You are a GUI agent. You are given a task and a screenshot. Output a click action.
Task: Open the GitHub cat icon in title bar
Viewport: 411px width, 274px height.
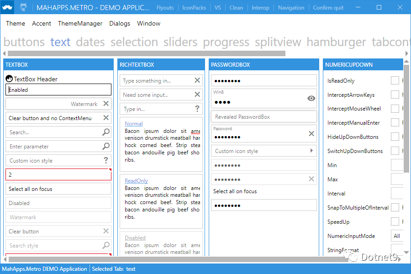23,7
